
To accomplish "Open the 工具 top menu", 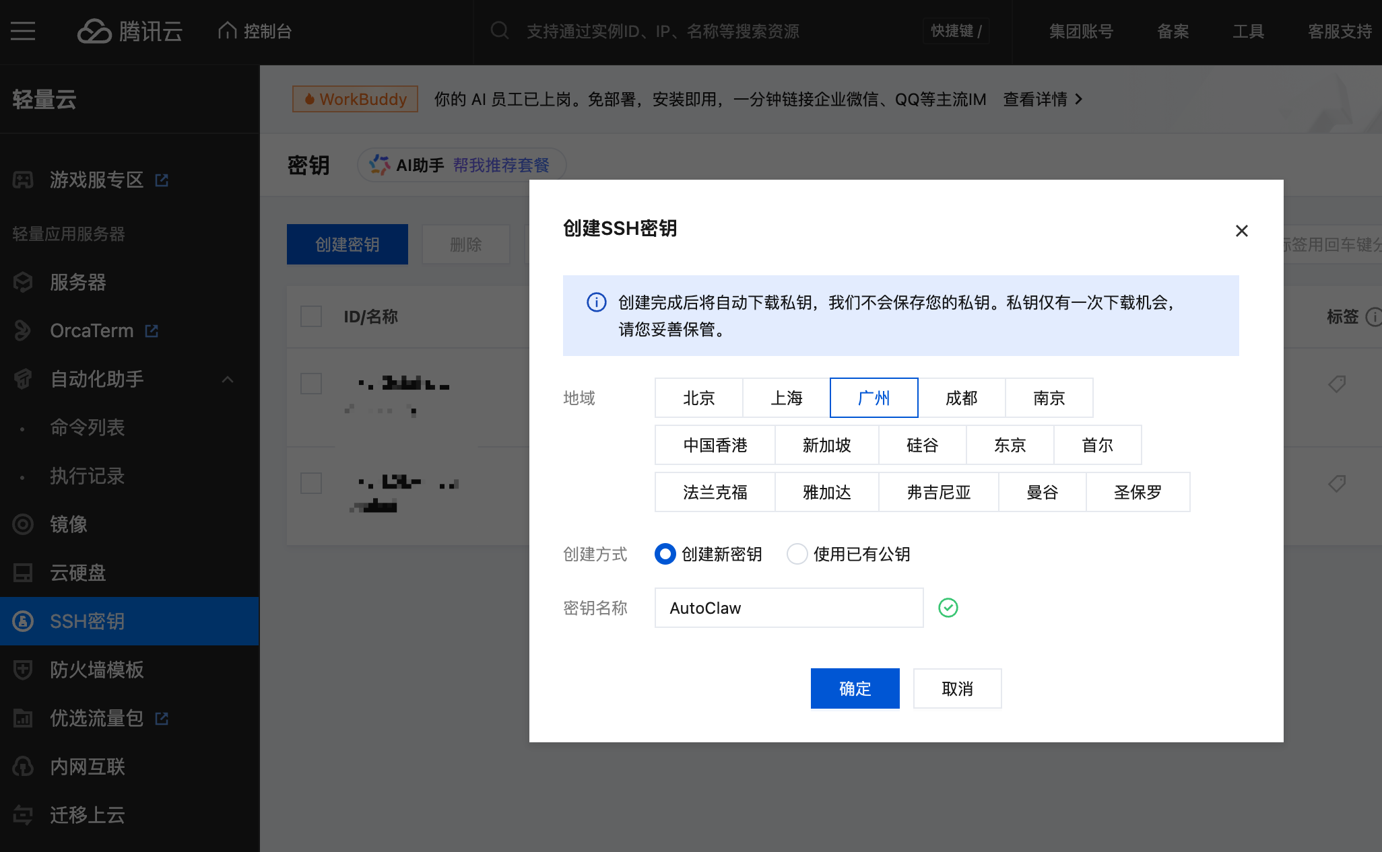I will point(1248,31).
